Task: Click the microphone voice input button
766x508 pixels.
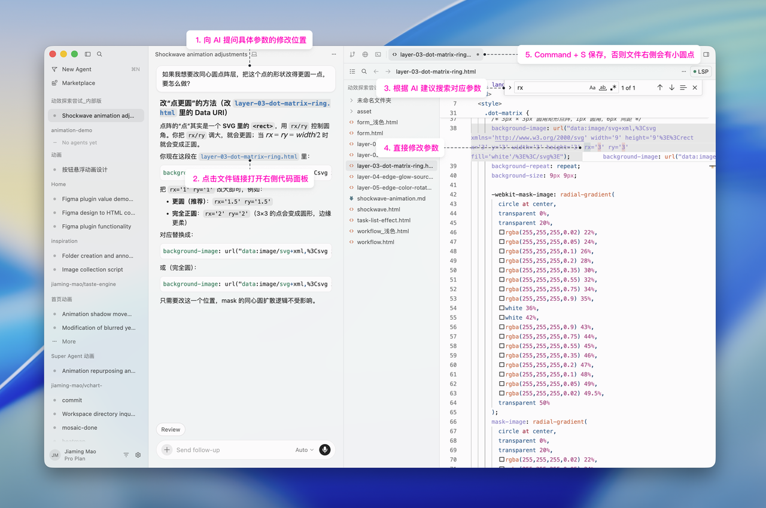Action: 325,450
